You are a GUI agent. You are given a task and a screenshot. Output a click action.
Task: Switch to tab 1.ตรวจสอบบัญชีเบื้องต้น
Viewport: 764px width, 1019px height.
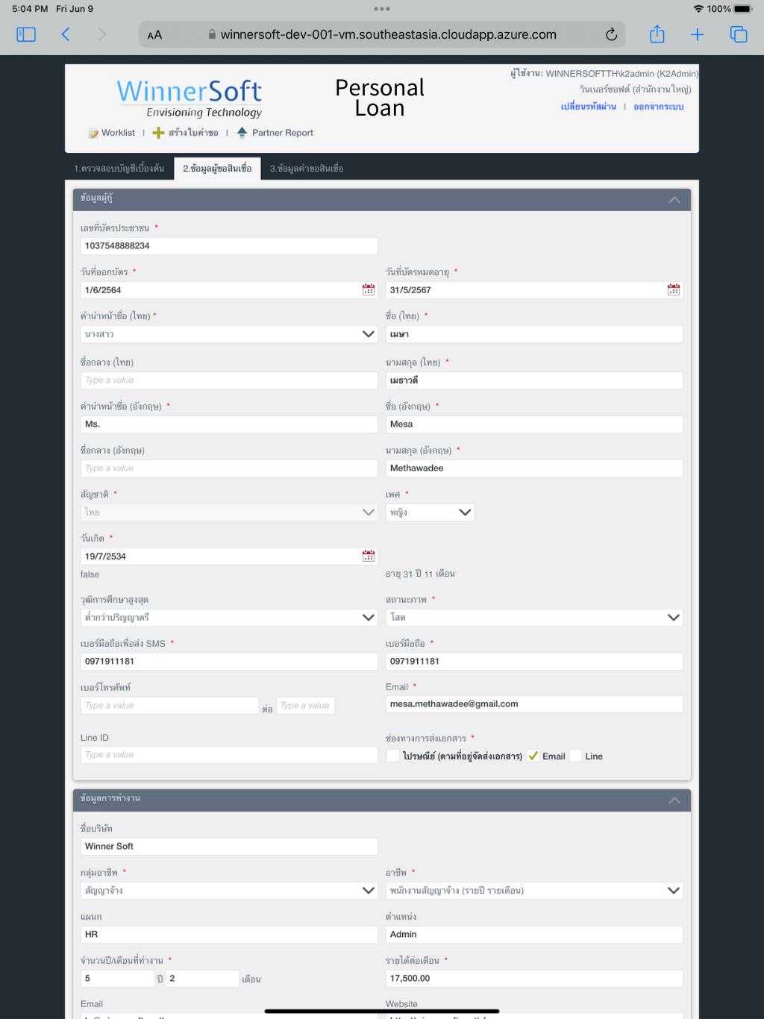119,169
